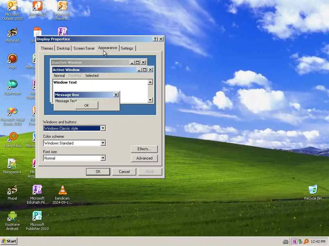Open the Screen Saver tab
Viewport: 329px width, 246px height.
(x=84, y=48)
